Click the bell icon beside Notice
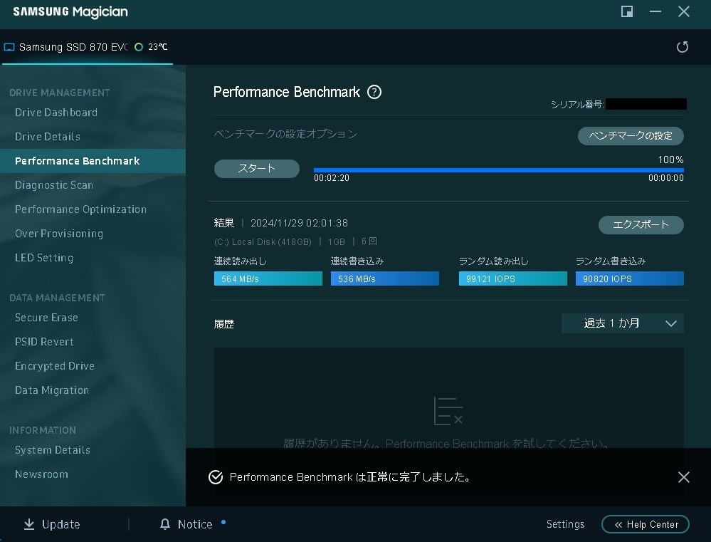 pyautogui.click(x=165, y=524)
